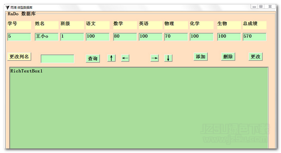
Task: Select the 总成绩 field showing 570
Action: coord(255,37)
